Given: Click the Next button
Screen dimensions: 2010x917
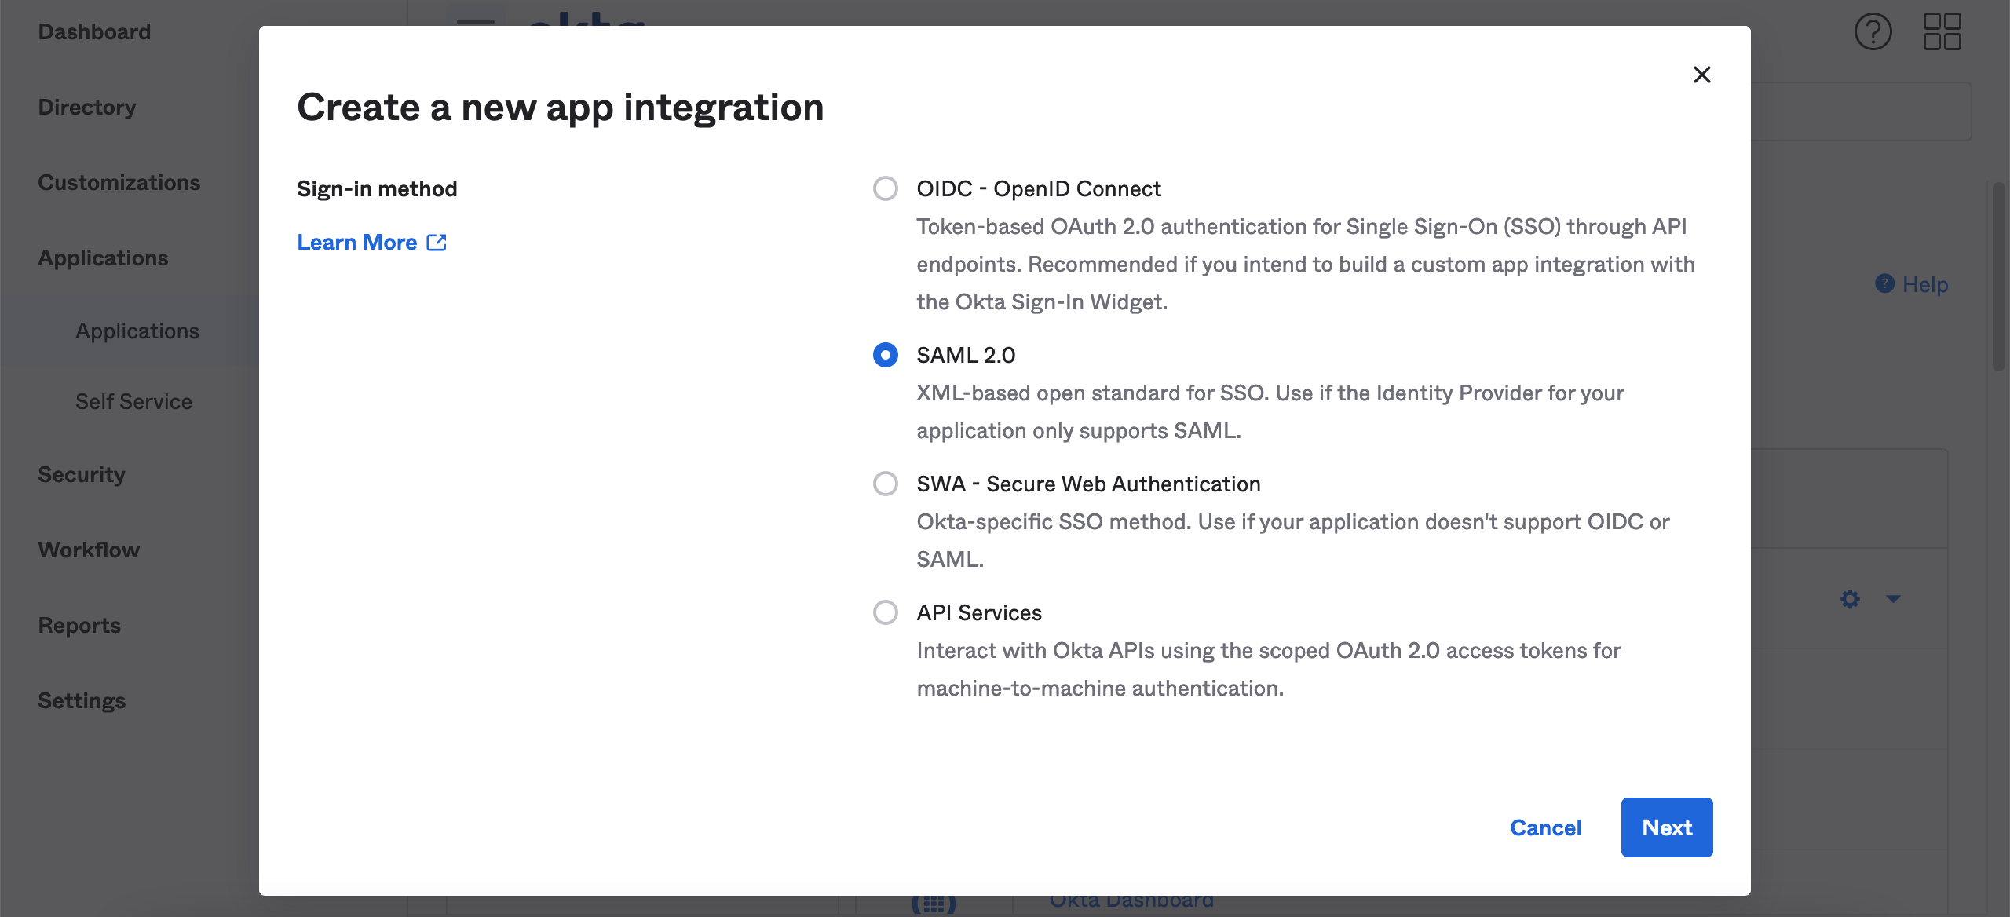Looking at the screenshot, I should [1666, 827].
